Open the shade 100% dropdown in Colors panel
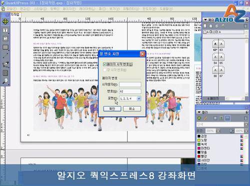The width and height of the screenshot is (250, 186). point(218,131)
